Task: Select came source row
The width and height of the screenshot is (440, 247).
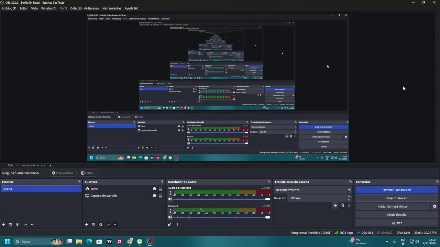Action: click(124, 189)
